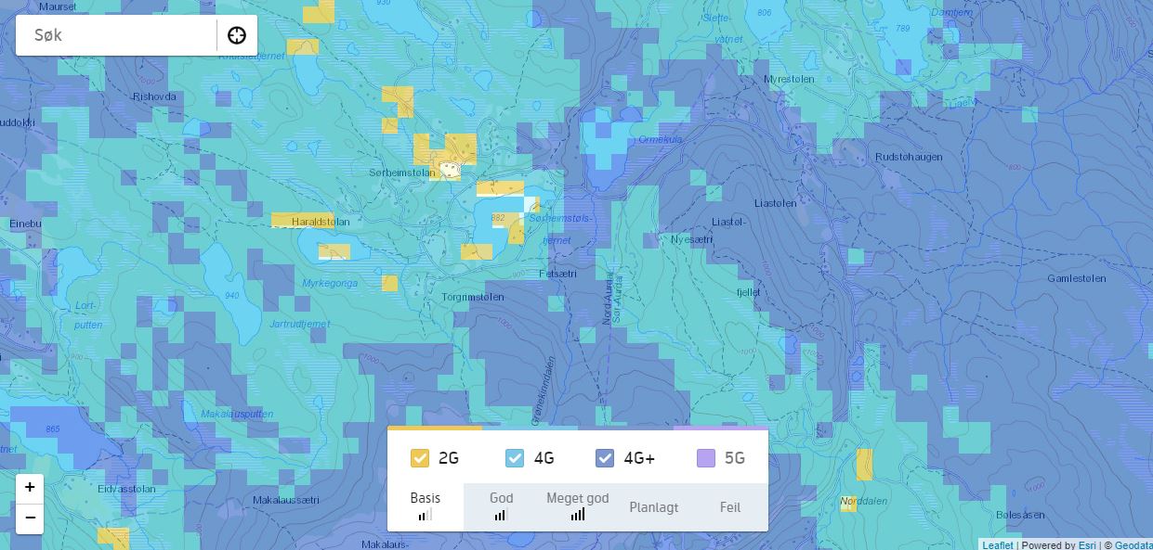This screenshot has width=1153, height=550.
Task: Click yellow color bar above 2G legend
Action: point(434,428)
